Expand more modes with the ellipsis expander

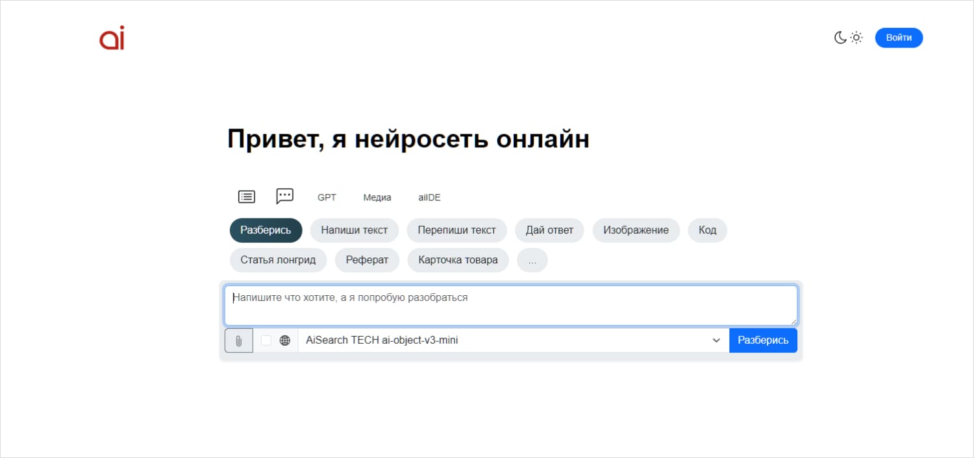click(532, 259)
